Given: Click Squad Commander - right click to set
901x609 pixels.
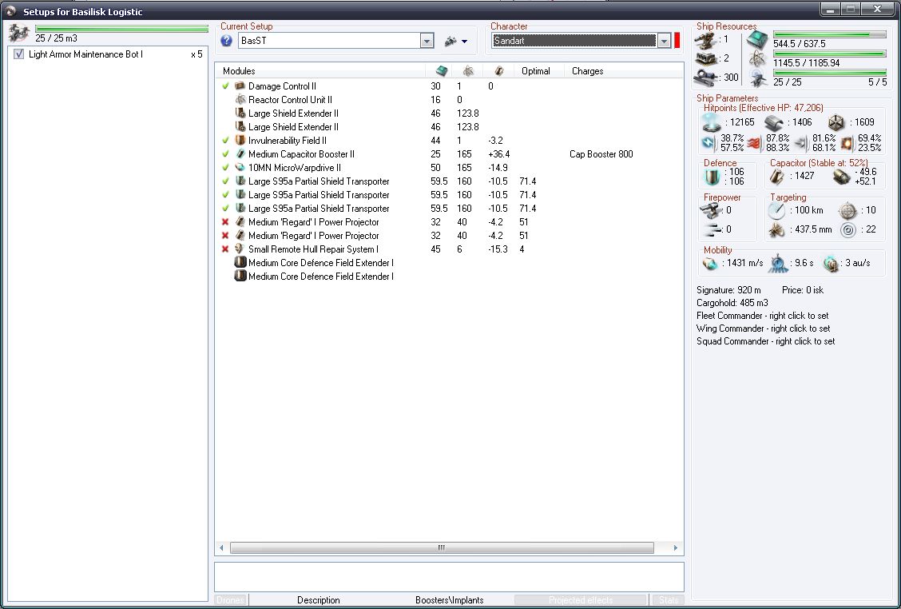Looking at the screenshot, I should coord(766,341).
